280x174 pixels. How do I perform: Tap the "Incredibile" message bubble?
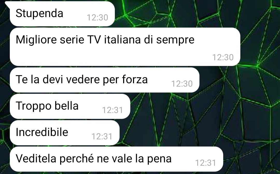65,133
